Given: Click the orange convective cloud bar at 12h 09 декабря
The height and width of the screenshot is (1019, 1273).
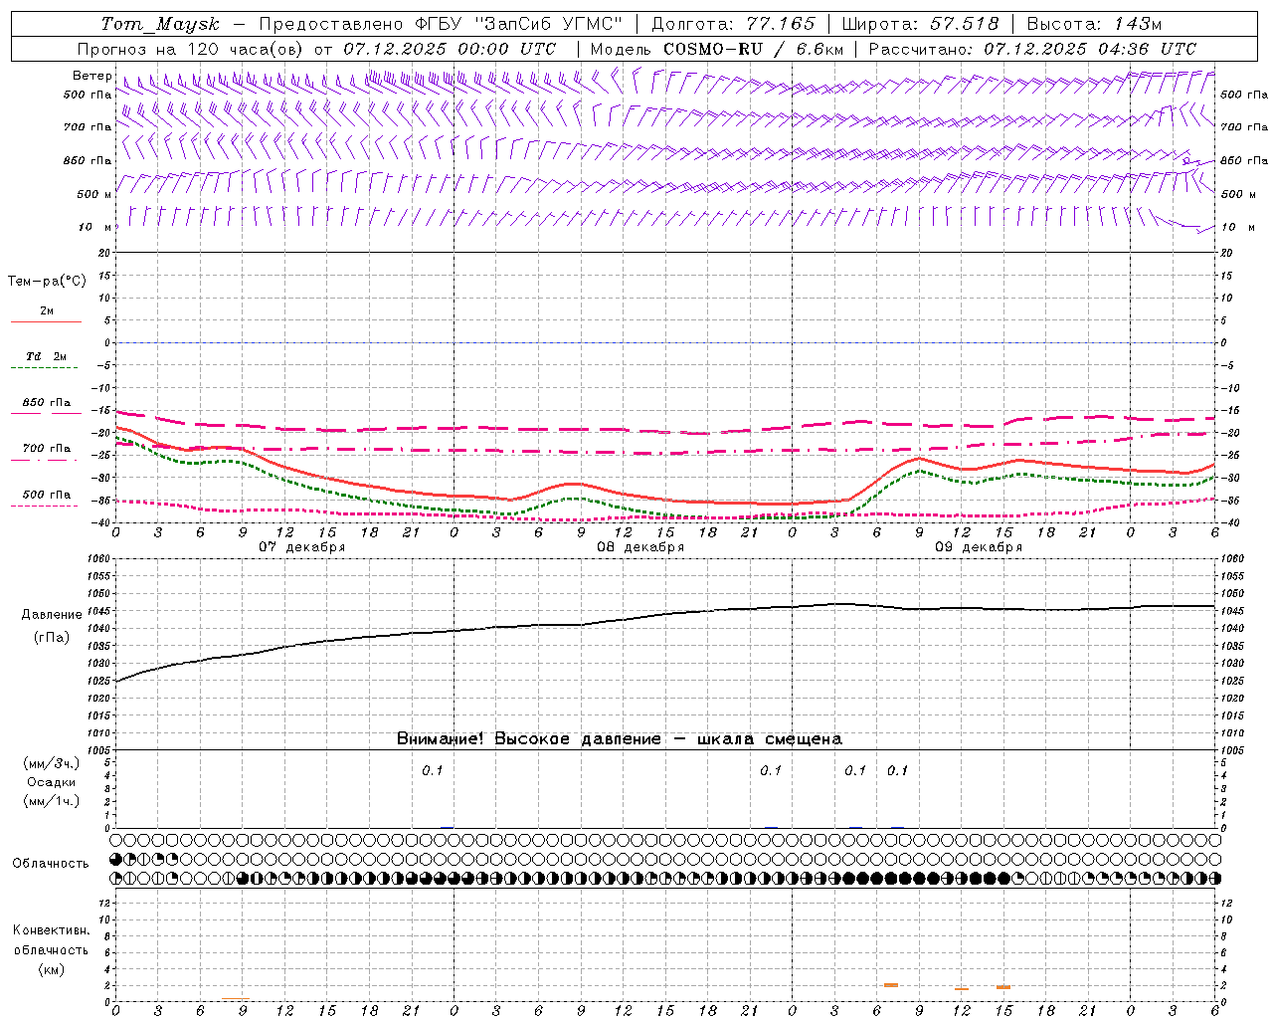Looking at the screenshot, I should (962, 988).
